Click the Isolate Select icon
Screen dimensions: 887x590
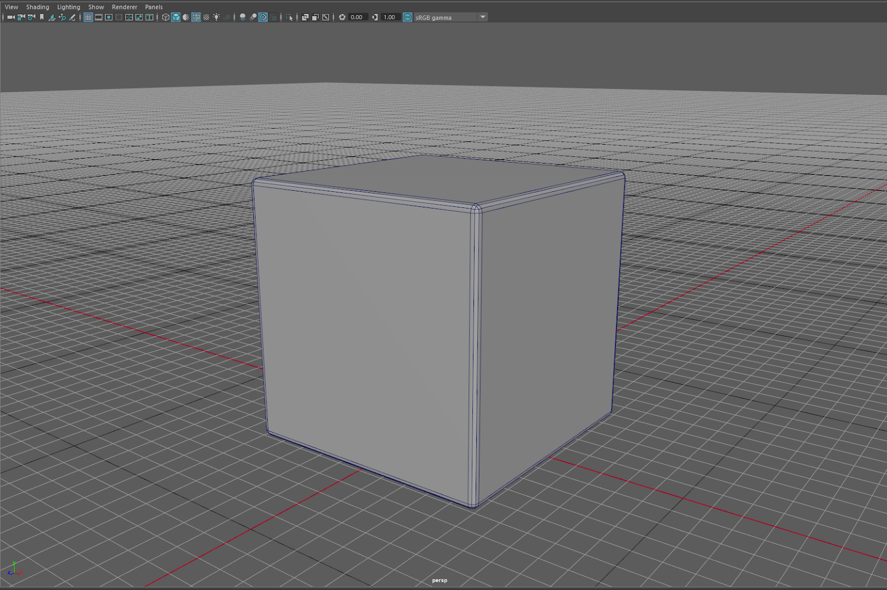(x=289, y=17)
